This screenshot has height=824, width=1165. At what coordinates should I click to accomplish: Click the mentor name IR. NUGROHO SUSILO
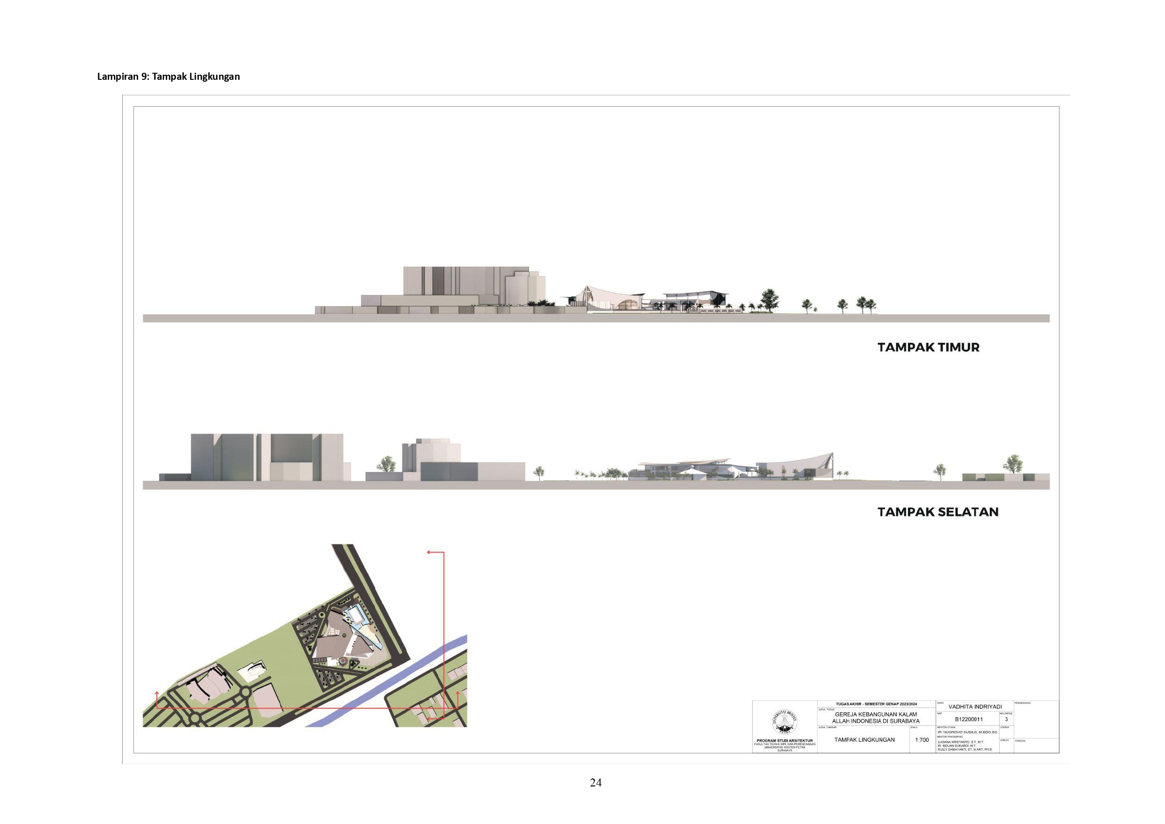tap(968, 732)
